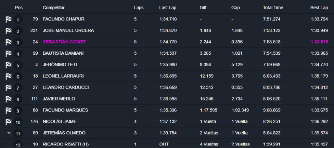Screen dimensions: 334x148
Task: Click the checkered flag beside Leonel Larrauri
Action: (x=9, y=76)
